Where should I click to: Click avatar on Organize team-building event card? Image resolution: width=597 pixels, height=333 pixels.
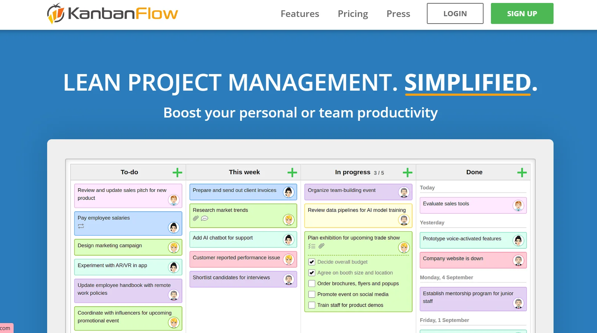coord(404,192)
